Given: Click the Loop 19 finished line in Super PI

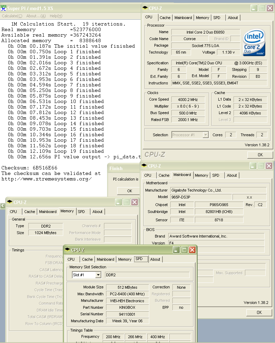Looking at the screenshot, I should [56, 151].
